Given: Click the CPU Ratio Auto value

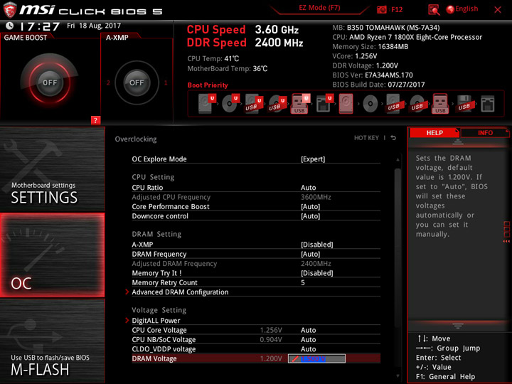Looking at the screenshot, I should tap(308, 188).
